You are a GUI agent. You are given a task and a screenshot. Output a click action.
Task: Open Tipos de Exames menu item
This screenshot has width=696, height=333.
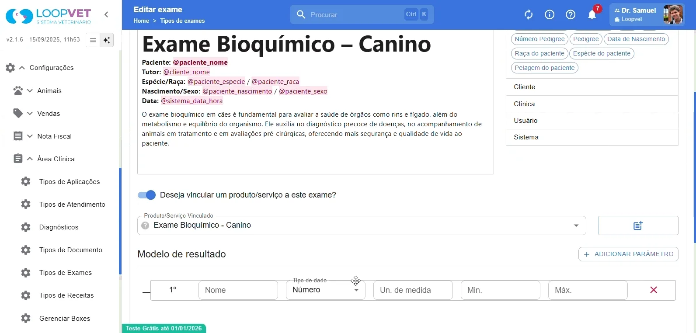click(65, 273)
